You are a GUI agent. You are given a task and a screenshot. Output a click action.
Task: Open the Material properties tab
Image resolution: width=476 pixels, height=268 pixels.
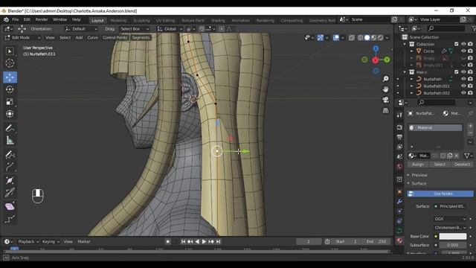(399, 240)
